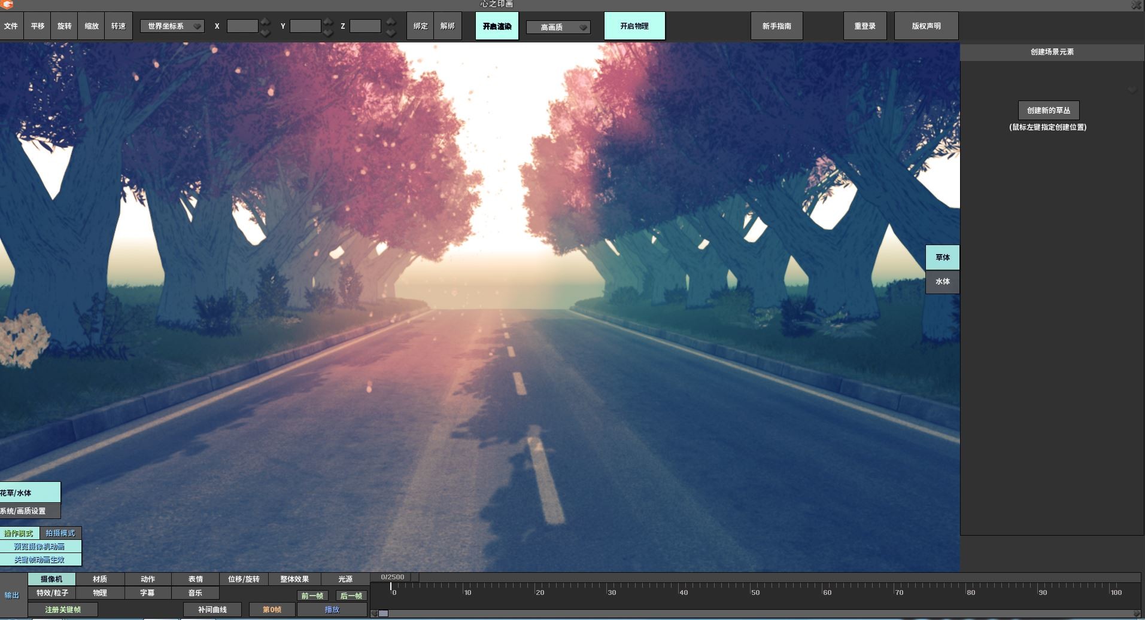View the 版权声明 copyright notice
Viewport: 1145px width, 620px height.
(926, 26)
